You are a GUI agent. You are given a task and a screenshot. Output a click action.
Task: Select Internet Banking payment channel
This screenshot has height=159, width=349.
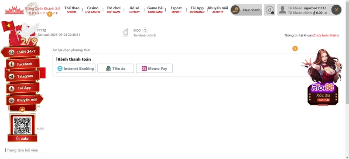[75, 68]
